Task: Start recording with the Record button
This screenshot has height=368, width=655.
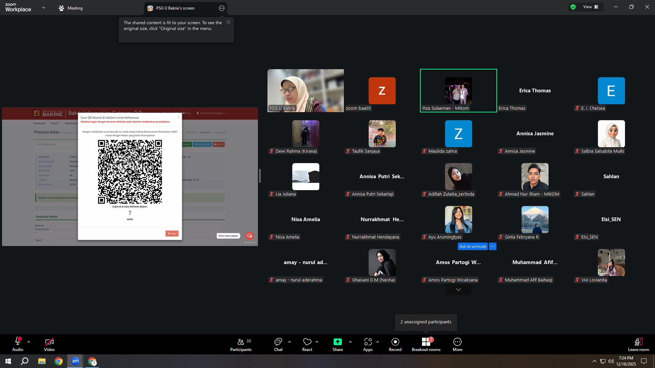Action: 395,344
